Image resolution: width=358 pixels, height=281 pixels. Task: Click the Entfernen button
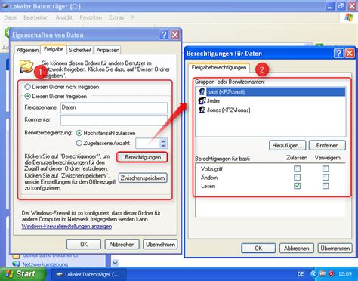(327, 145)
